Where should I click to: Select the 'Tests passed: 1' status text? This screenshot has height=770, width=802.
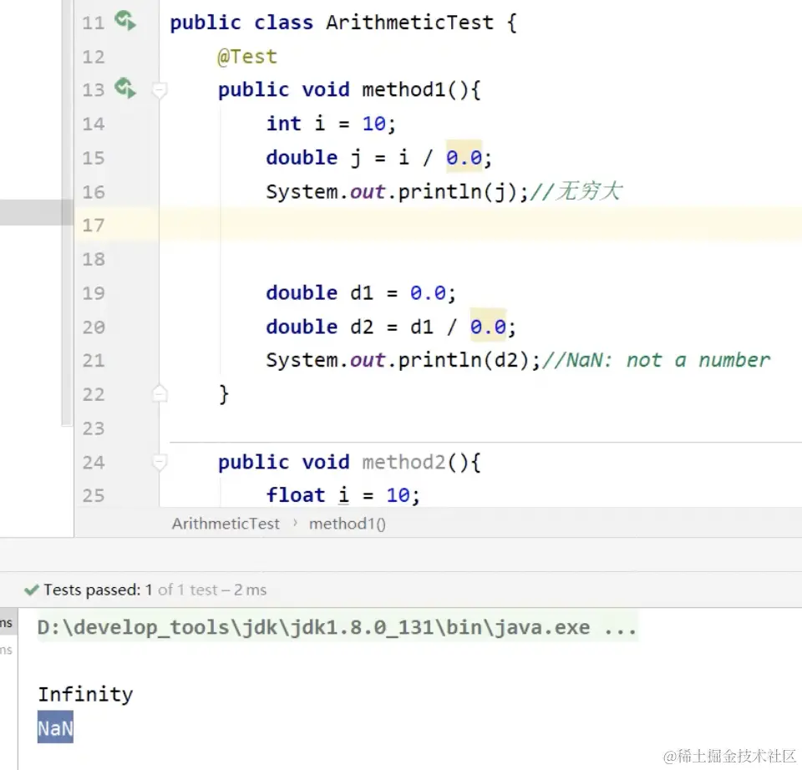point(98,590)
